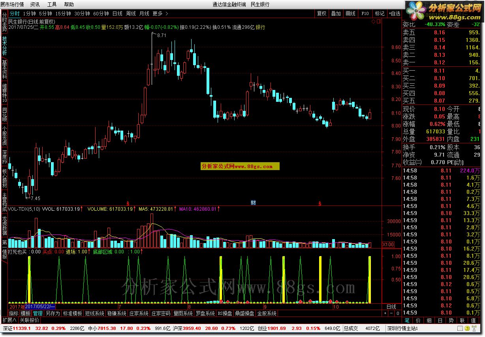Select 标准模板 template tab
The height and width of the screenshot is (337, 485).
[72, 313]
